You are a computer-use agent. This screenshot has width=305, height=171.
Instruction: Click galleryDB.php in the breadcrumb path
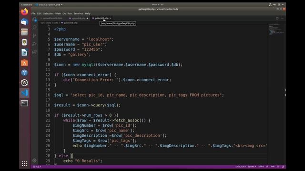point(71,23)
